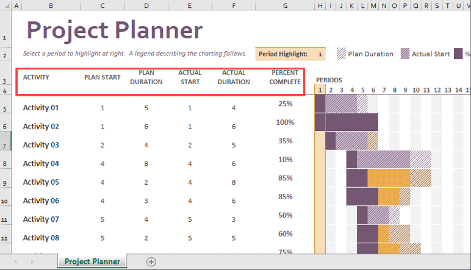
Task: Select the Activity 06 cell
Action: (41, 201)
